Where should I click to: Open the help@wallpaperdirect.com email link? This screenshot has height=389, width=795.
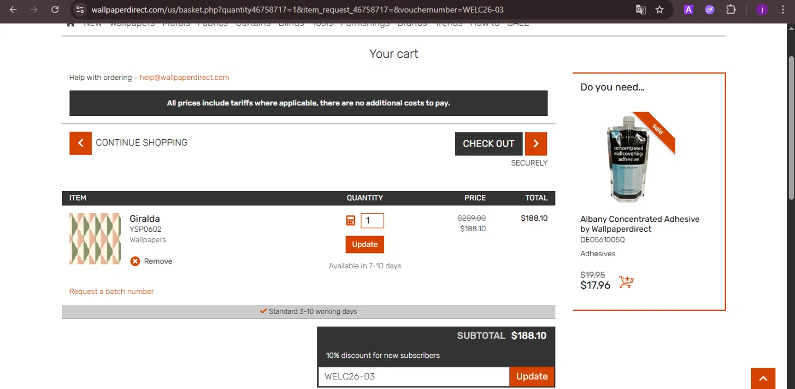[x=184, y=77]
